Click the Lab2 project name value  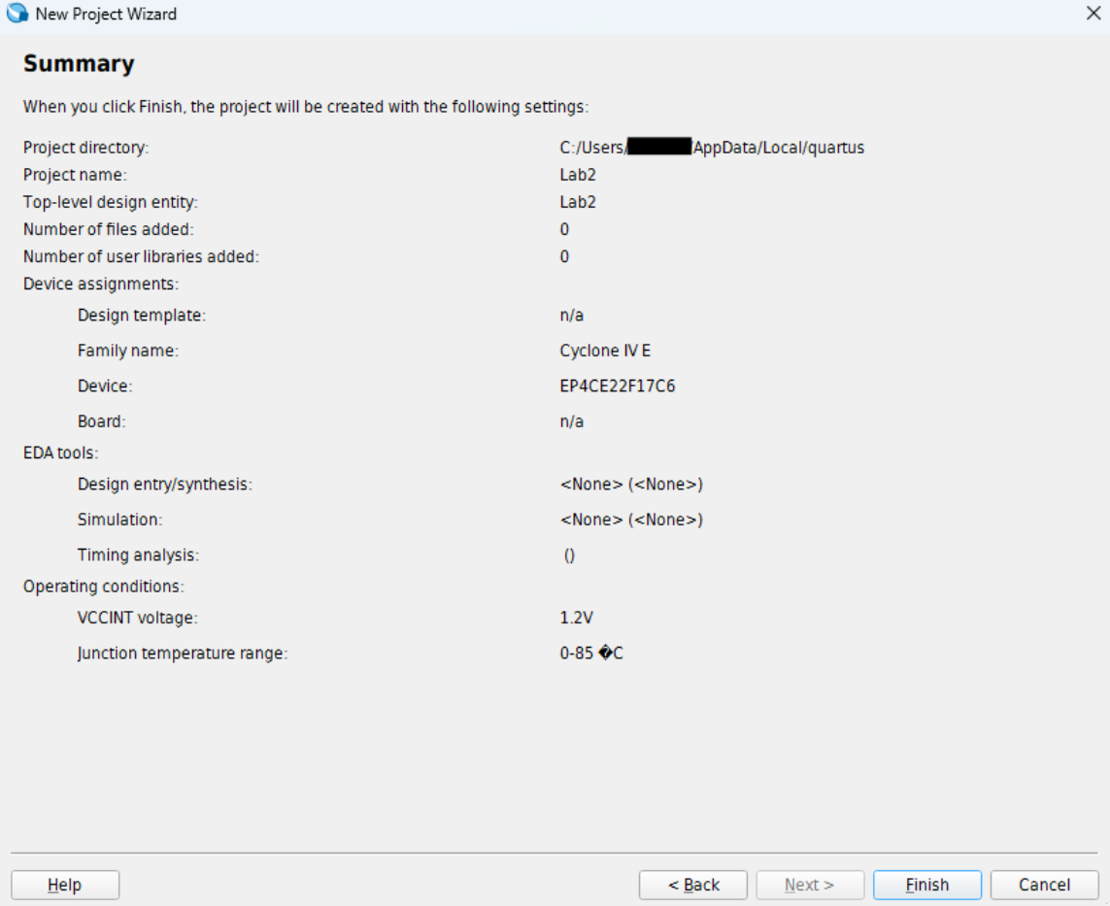pyautogui.click(x=578, y=175)
